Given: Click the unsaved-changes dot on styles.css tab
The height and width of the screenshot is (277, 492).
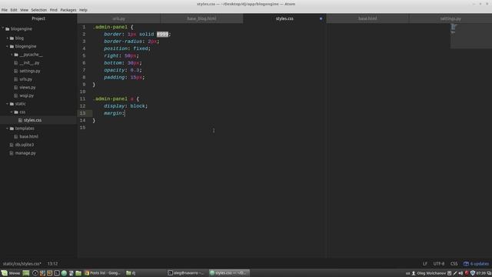Looking at the screenshot, I should click(x=321, y=18).
